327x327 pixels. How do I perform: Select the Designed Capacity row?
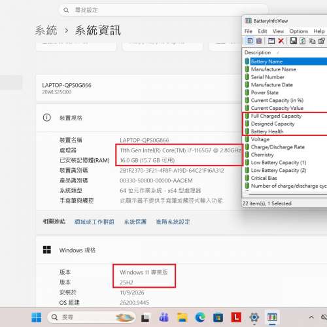coord(286,124)
